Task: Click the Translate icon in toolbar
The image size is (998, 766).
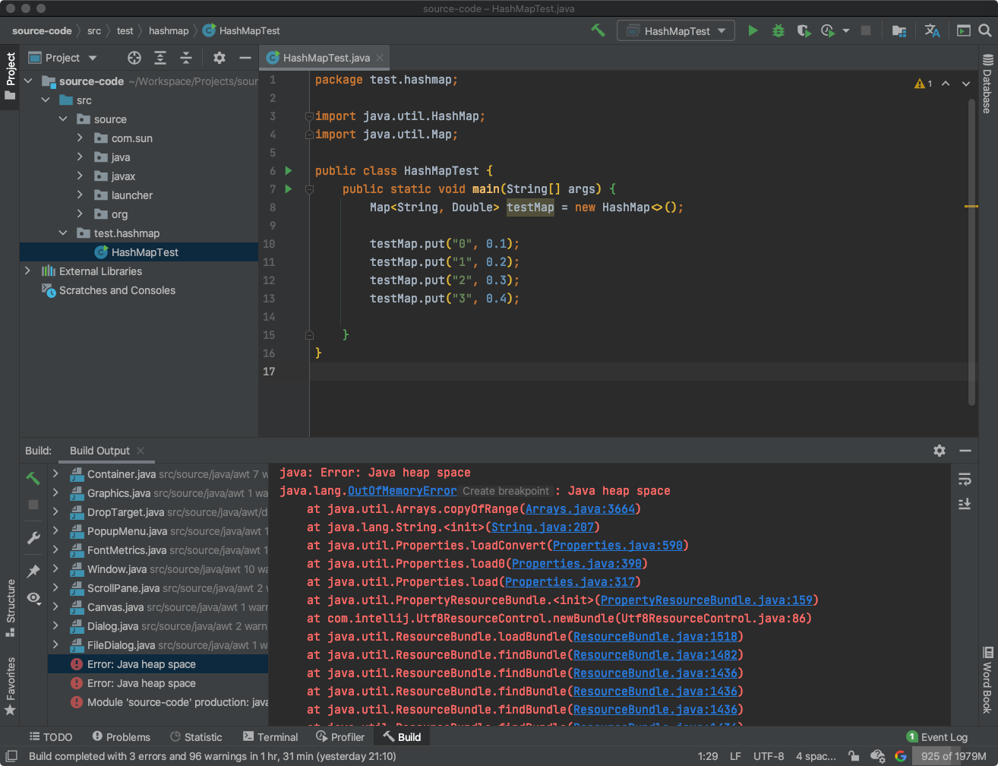Action: [x=932, y=30]
